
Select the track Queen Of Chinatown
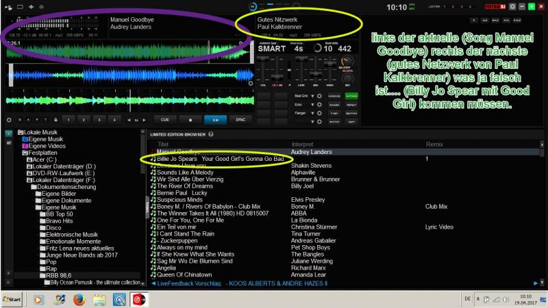coord(184,275)
